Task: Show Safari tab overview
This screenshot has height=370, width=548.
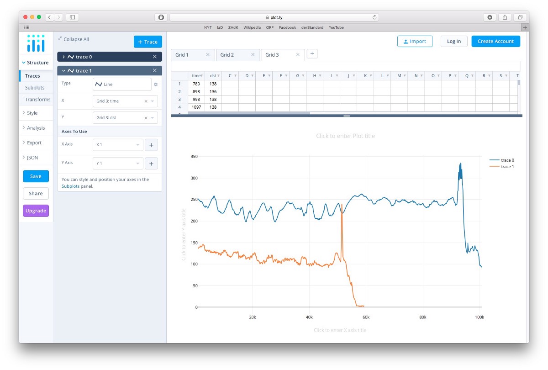Action: click(x=520, y=17)
